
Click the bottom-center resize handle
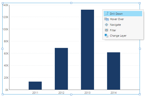71,95
